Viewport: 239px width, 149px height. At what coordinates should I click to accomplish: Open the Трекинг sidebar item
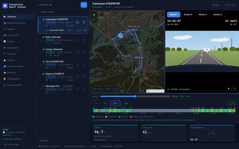(18, 29)
